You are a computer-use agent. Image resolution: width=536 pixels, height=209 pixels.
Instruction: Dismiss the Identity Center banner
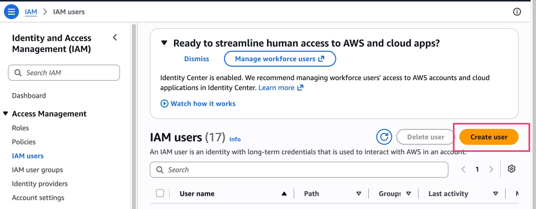(196, 59)
